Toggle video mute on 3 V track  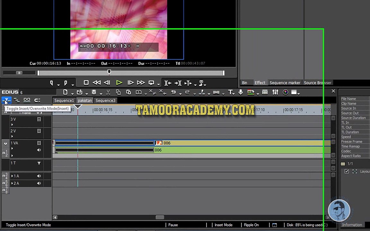[39, 119]
